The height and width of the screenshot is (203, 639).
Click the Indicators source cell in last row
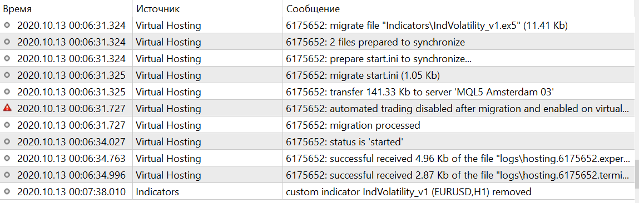pos(157,191)
